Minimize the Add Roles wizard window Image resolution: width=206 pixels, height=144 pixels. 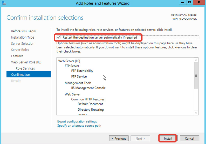[x=183, y=2]
